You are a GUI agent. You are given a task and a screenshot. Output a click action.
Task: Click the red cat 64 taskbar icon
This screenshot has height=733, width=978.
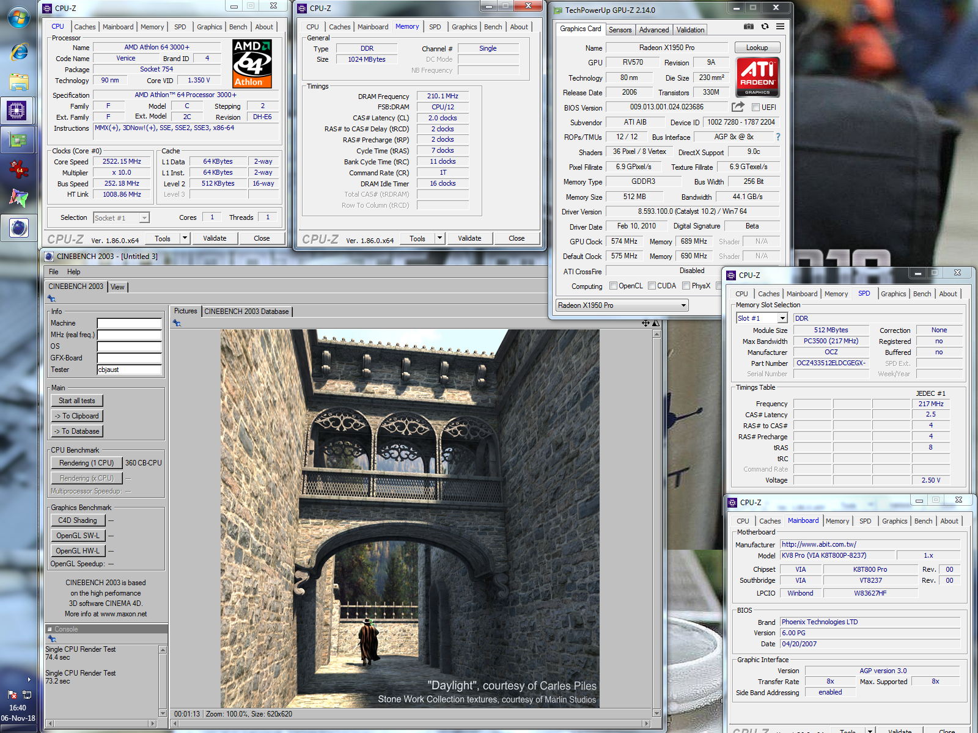(x=19, y=169)
